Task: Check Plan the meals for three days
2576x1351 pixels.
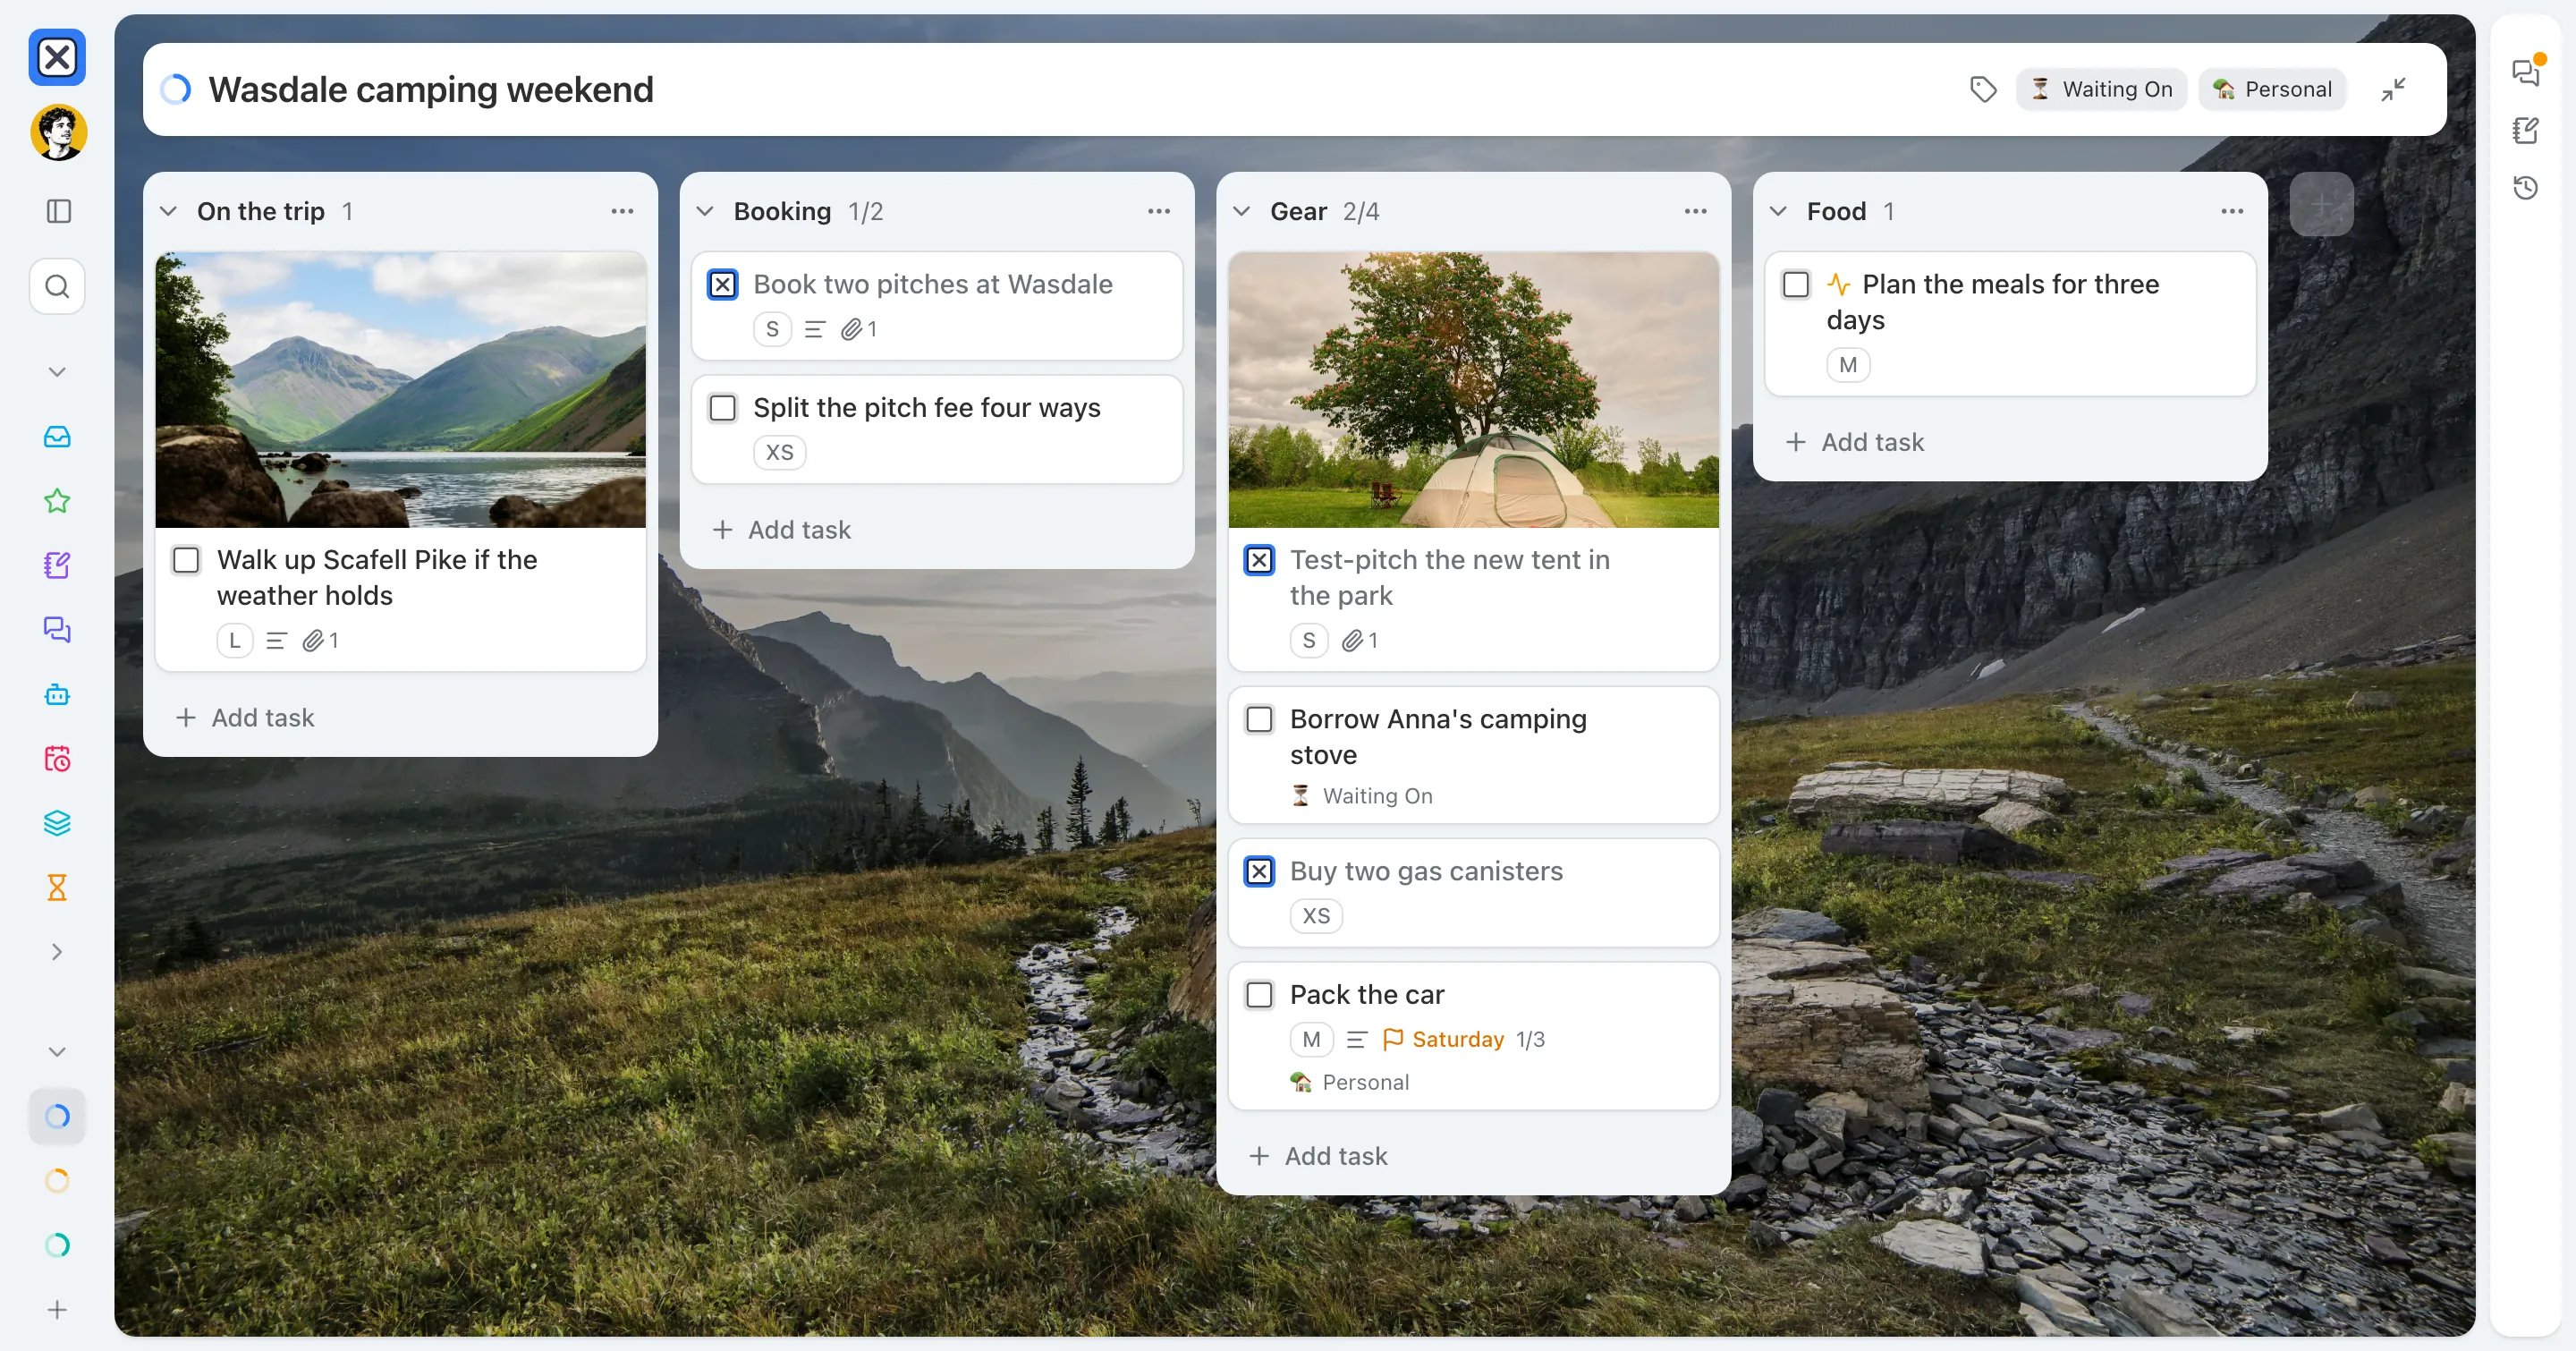Action: (1796, 285)
